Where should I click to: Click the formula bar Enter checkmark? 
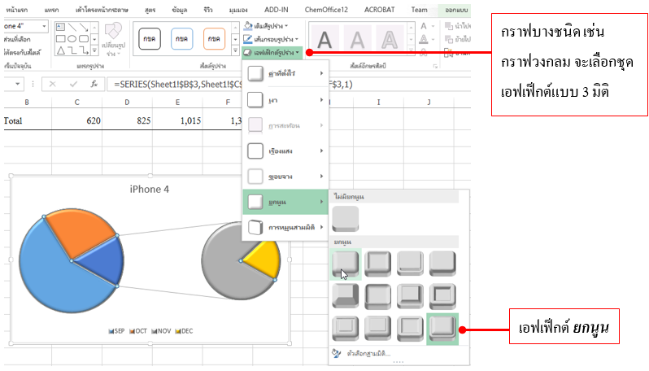[x=73, y=84]
